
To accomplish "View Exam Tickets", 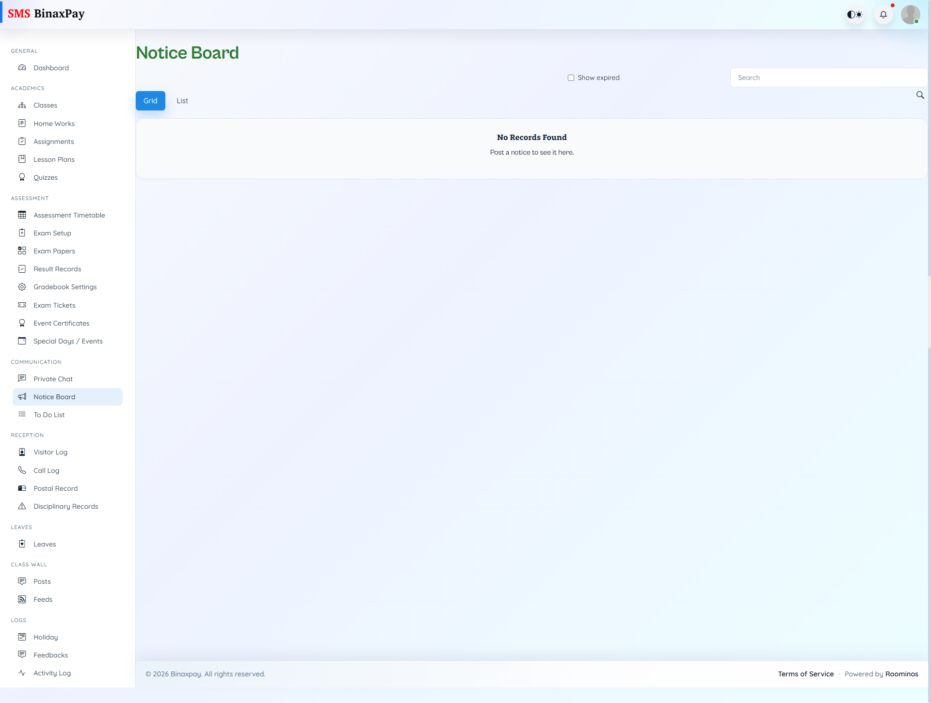I will click(x=54, y=305).
